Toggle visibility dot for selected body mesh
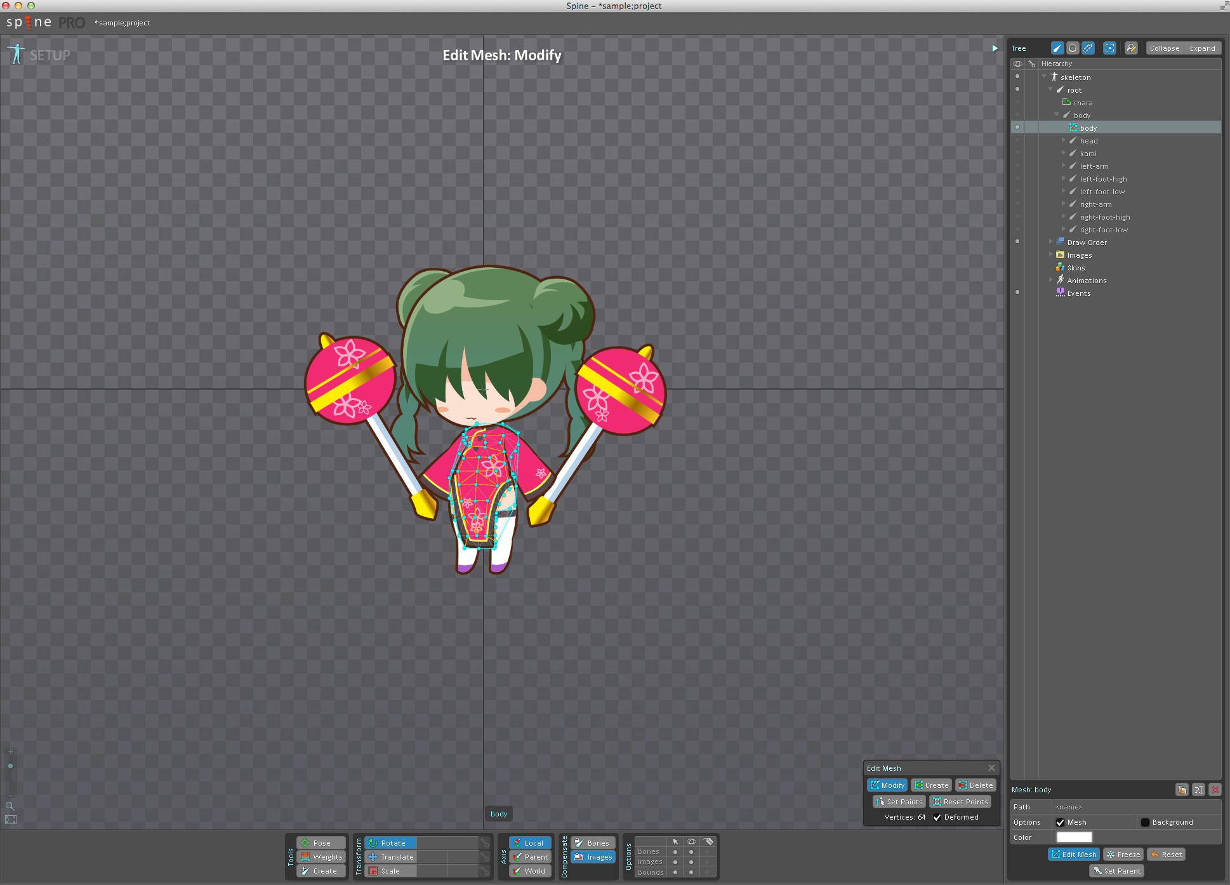Image resolution: width=1230 pixels, height=885 pixels. tap(1017, 128)
